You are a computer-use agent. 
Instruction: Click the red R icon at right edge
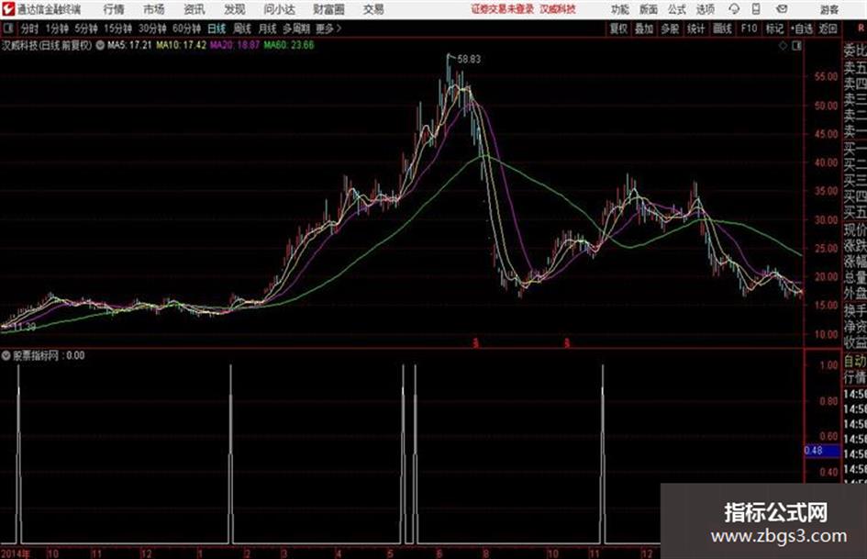click(861, 28)
